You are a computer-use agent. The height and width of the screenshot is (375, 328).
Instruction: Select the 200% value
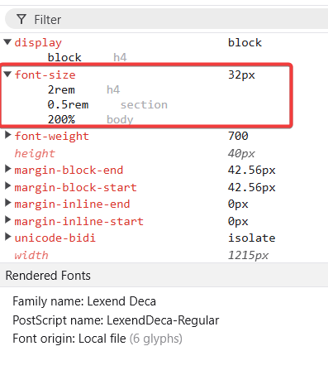pos(61,119)
